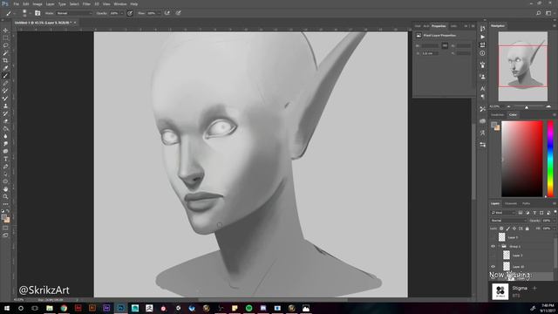Open the Creative Cloud Libraries icon
Screen dimensions: 558x314
(482, 121)
